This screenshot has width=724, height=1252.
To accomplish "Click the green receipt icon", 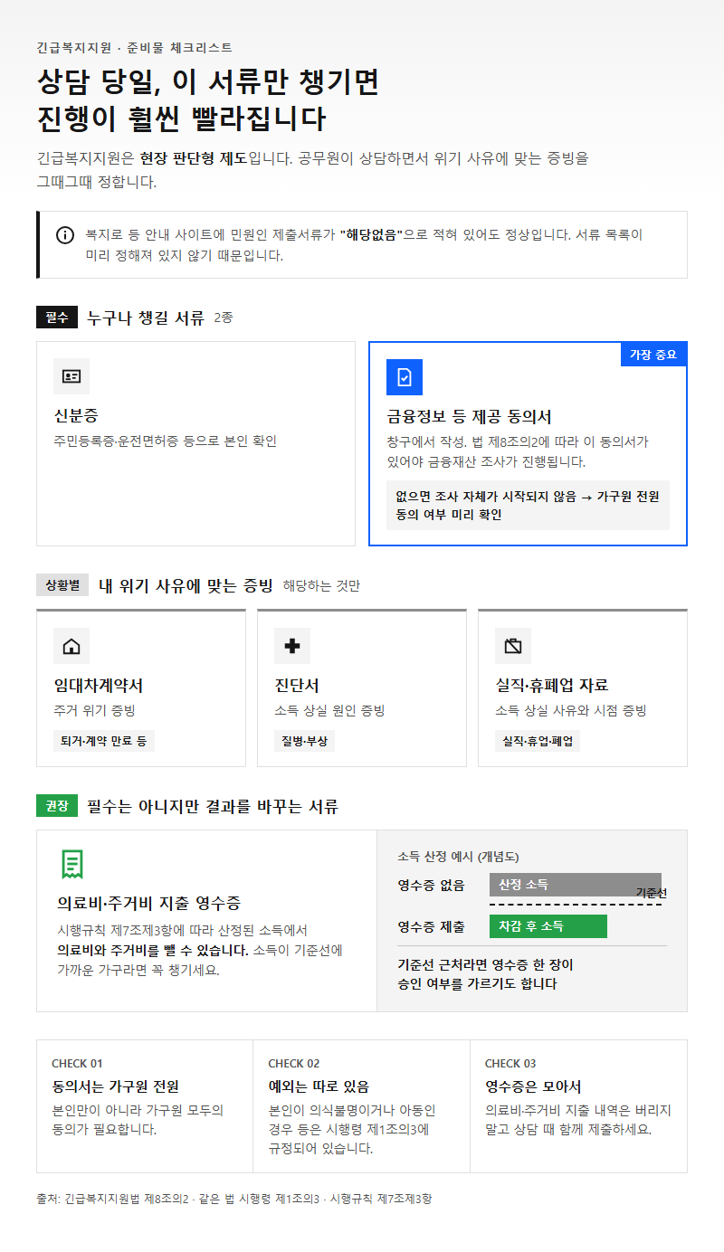I will (72, 864).
